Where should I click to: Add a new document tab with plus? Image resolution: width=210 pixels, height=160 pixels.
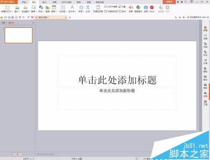(70, 17)
